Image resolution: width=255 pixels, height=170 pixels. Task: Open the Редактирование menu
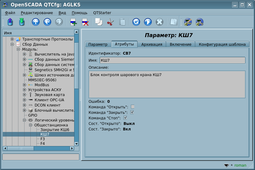(x=37, y=13)
